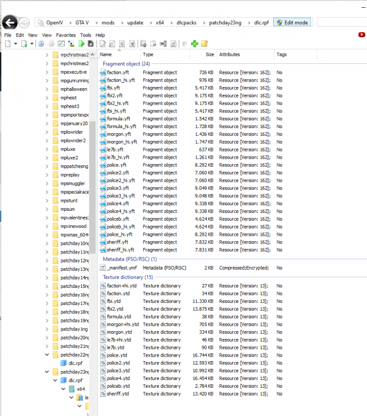This screenshot has width=367, height=416.
Task: Collapse the x64 tree node
Action: click(x=63, y=389)
